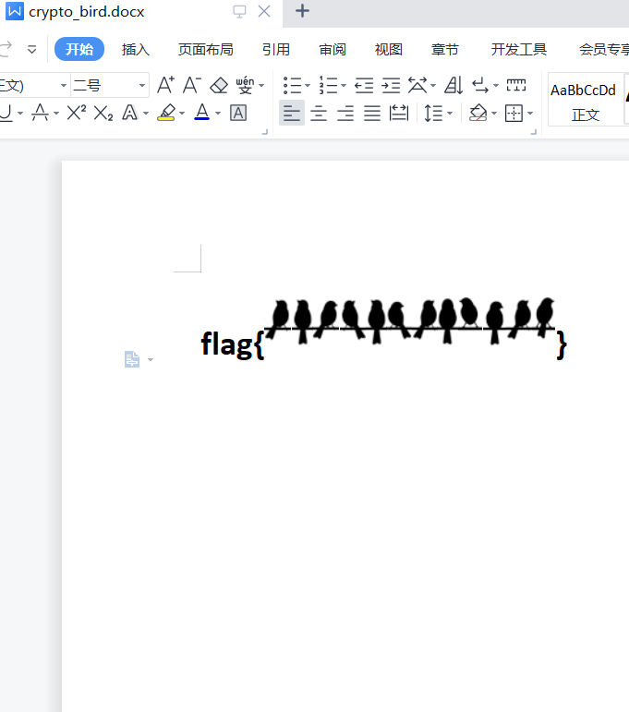The width and height of the screenshot is (629, 712).
Task: Decrease paragraph indent
Action: [x=364, y=86]
